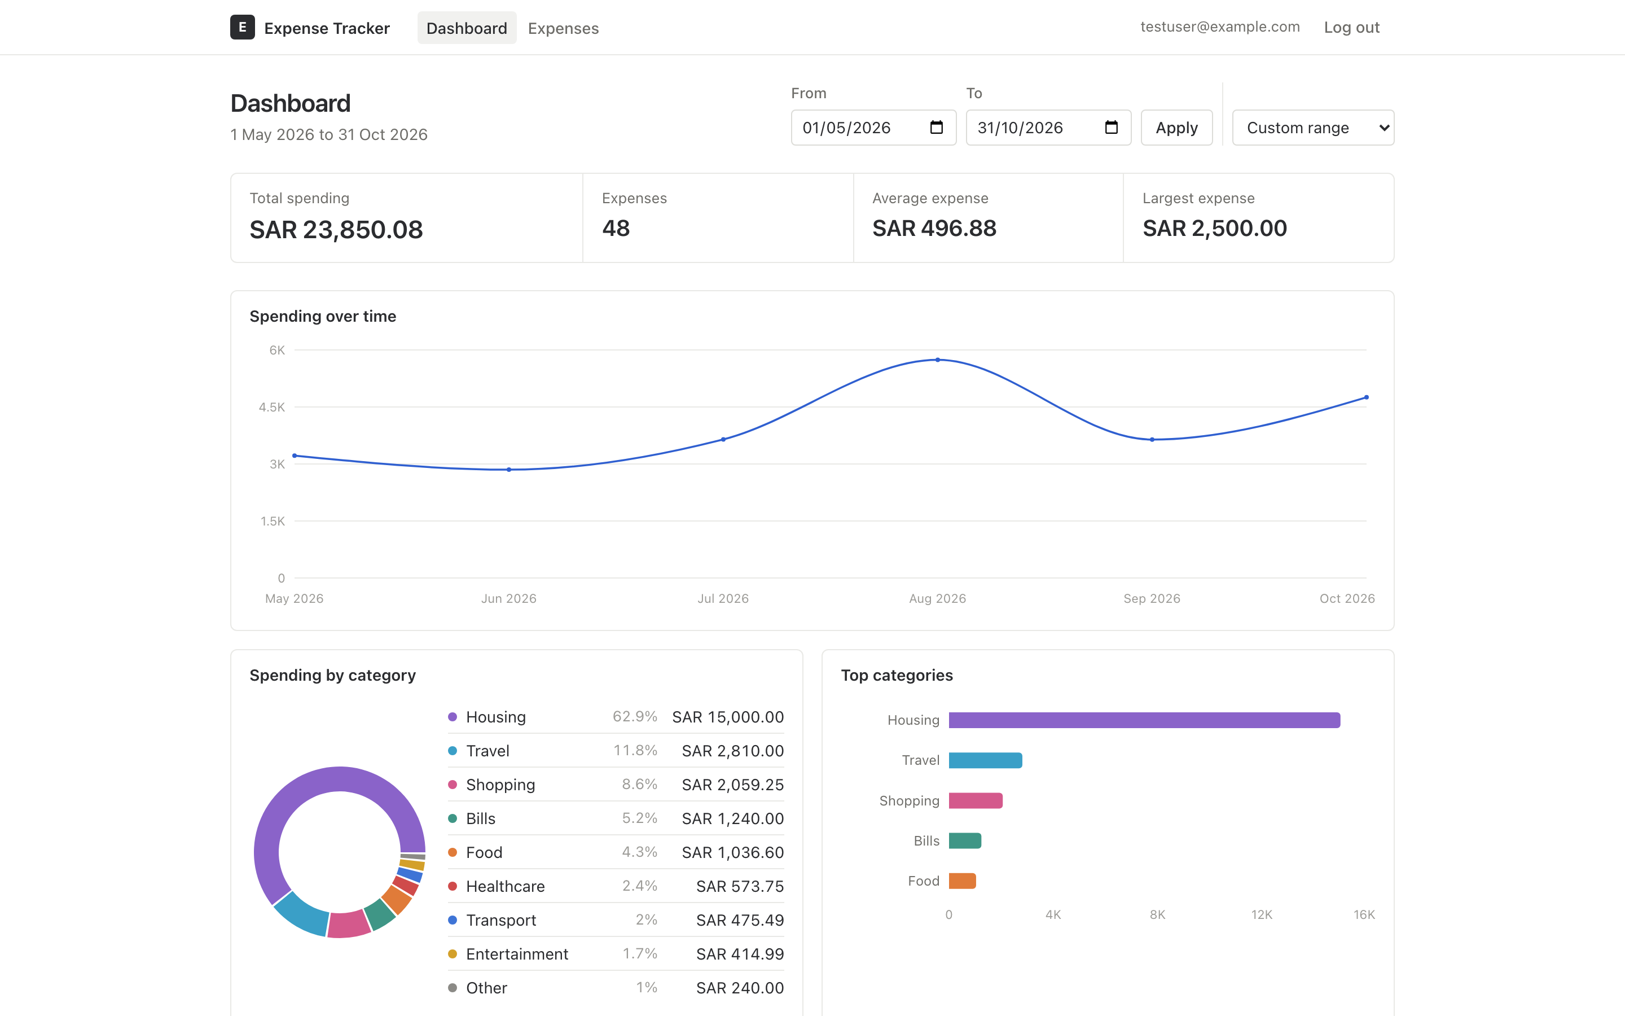Click the Expense Tracker title link
This screenshot has width=1625, height=1016.
[327, 28]
